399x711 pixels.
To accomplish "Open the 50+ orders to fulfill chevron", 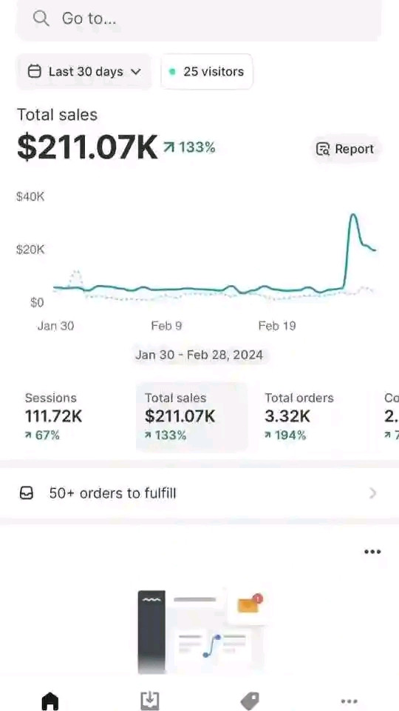I will [x=372, y=493].
